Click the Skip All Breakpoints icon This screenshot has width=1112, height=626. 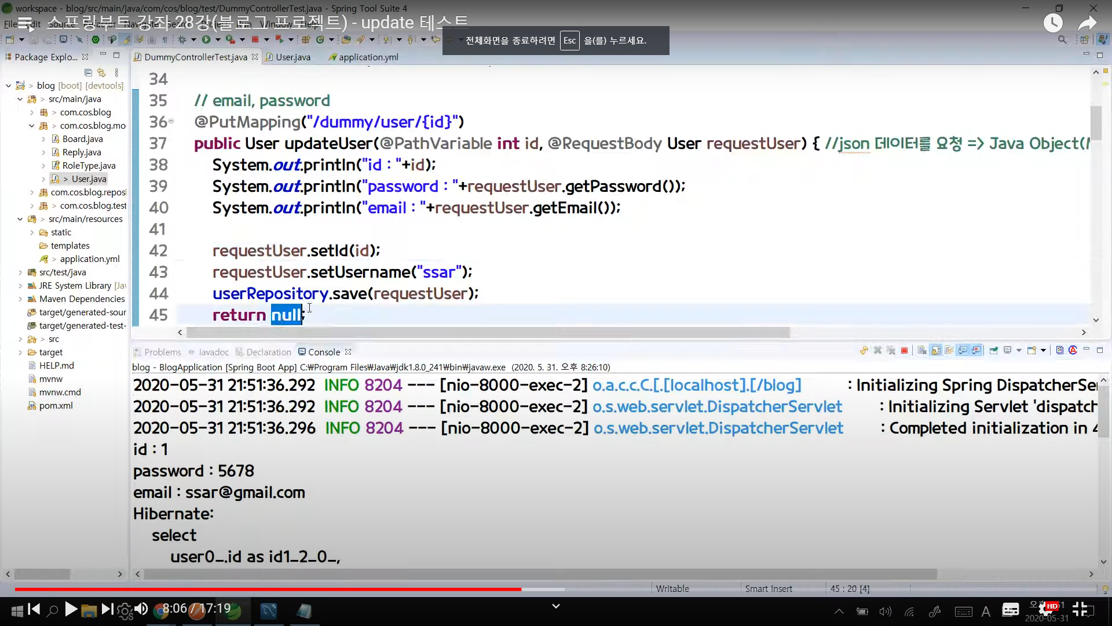79,39
